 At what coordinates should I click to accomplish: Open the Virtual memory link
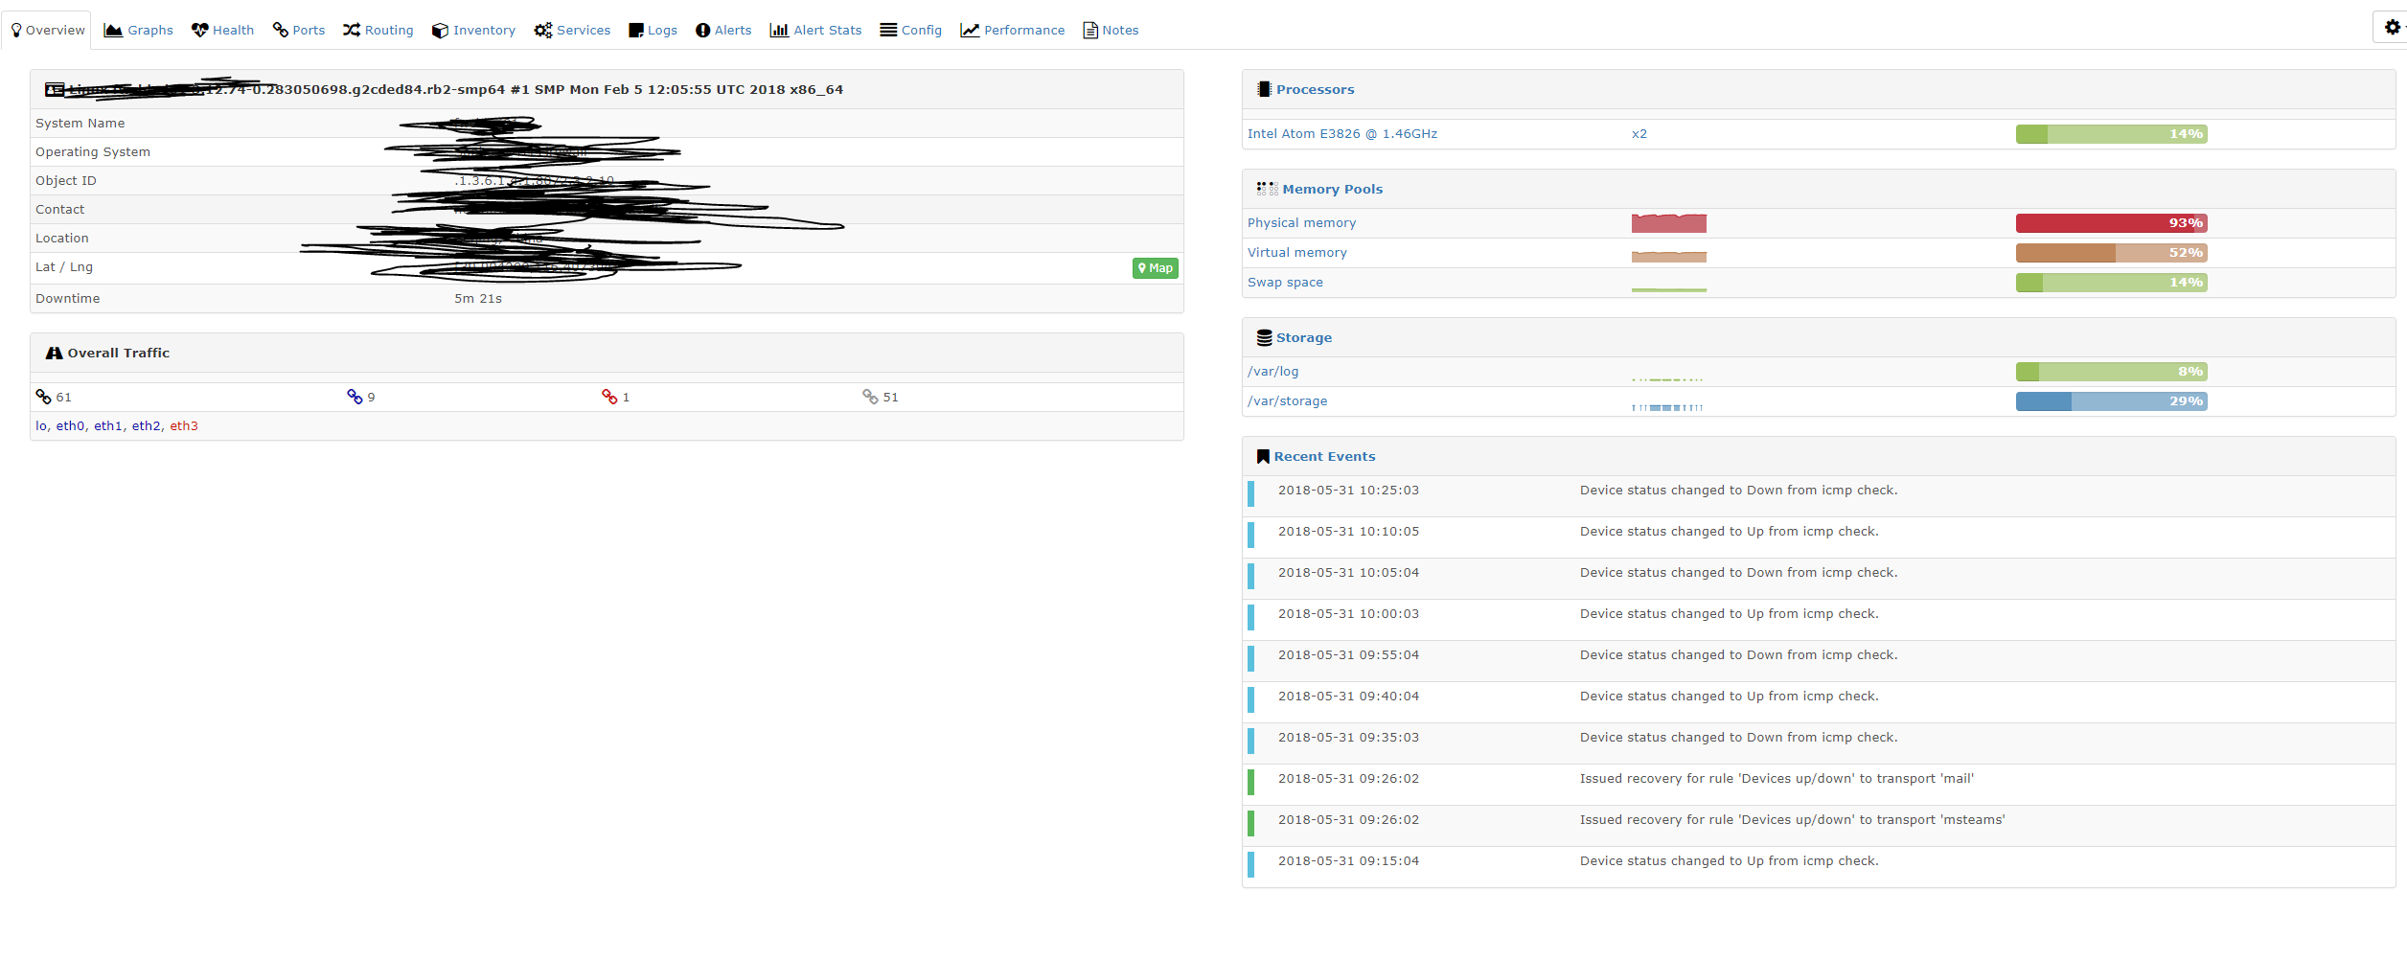1297,253
